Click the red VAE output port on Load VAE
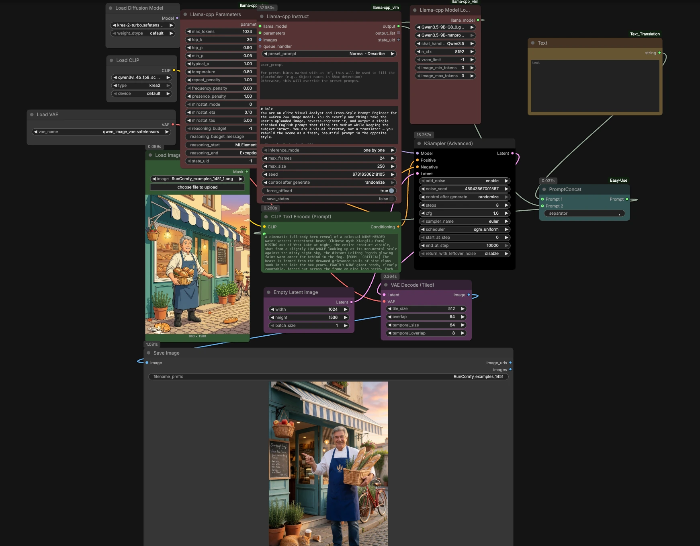 point(173,125)
